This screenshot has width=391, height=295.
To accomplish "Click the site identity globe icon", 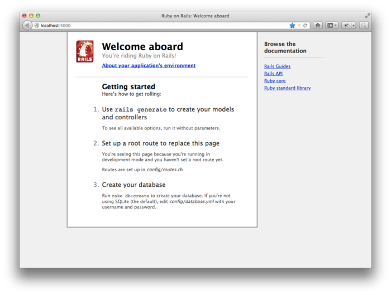I will point(37,25).
